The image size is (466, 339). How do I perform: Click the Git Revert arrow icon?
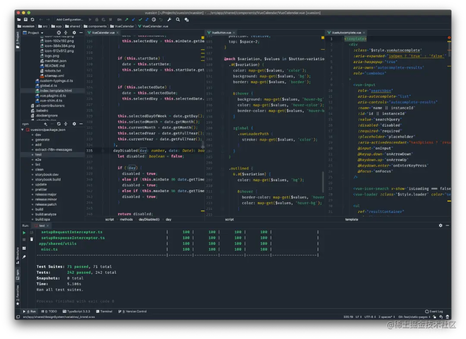pos(161,19)
